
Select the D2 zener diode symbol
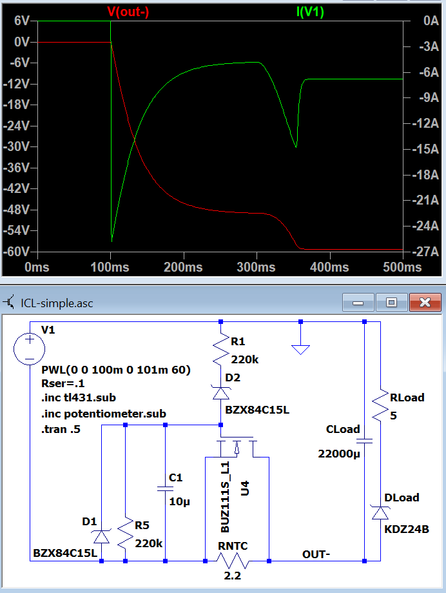click(x=221, y=394)
